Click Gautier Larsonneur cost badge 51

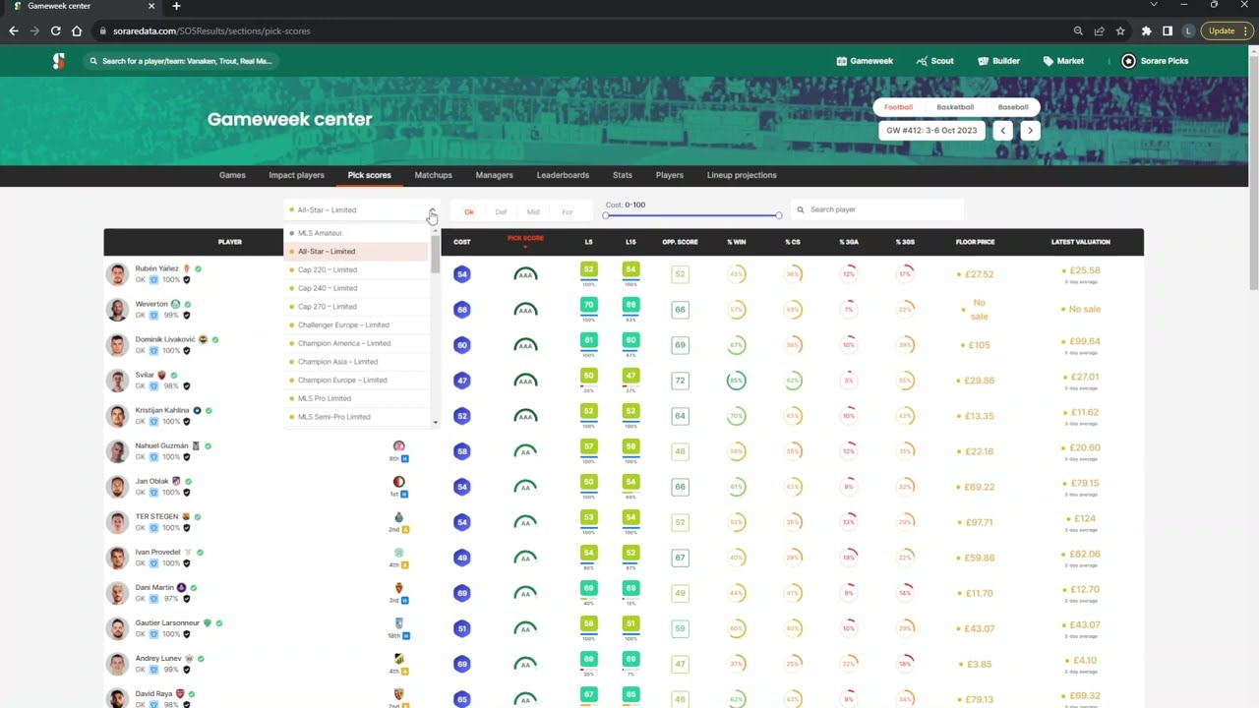(462, 628)
